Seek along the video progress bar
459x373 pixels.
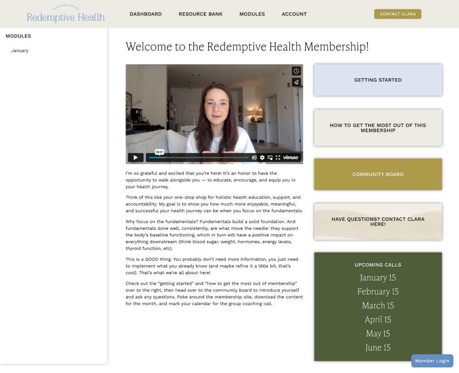click(199, 157)
